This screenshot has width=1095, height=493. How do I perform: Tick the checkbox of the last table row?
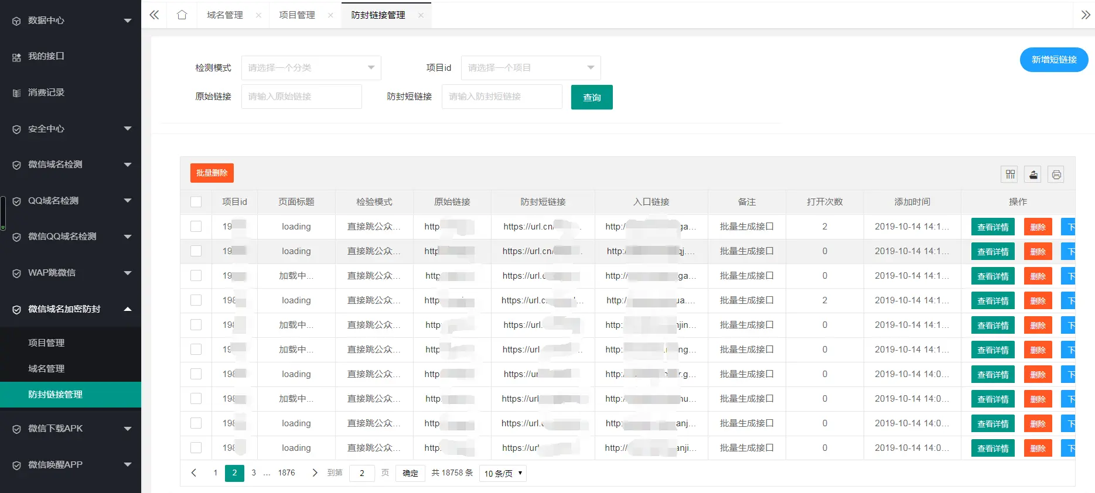(x=196, y=448)
